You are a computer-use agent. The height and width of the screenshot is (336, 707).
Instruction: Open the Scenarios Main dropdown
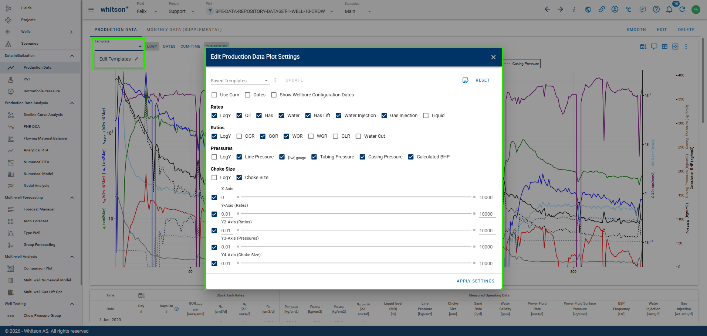click(358, 11)
